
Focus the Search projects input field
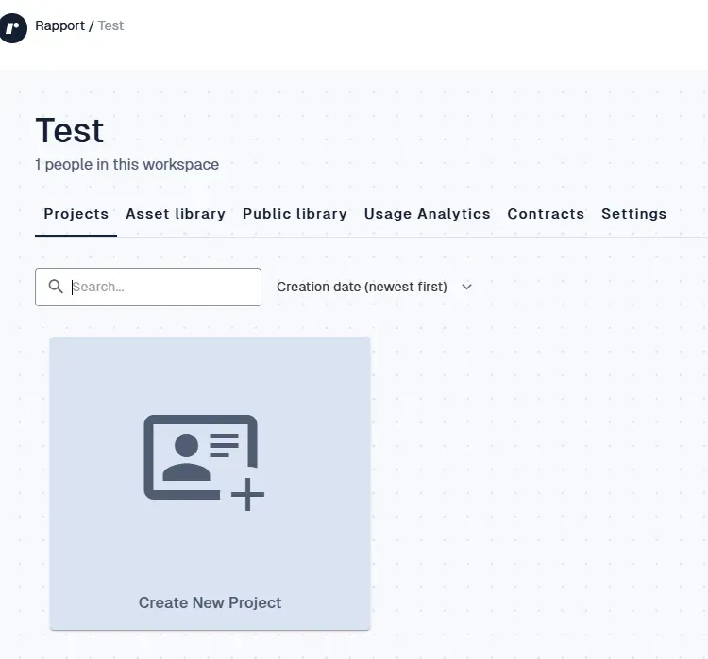click(x=160, y=287)
